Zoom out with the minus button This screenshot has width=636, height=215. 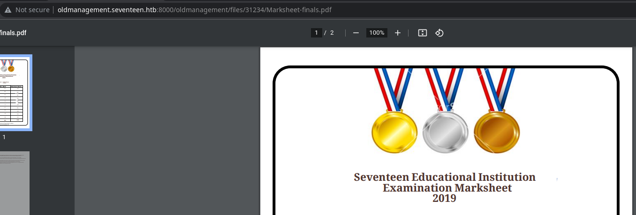click(356, 33)
